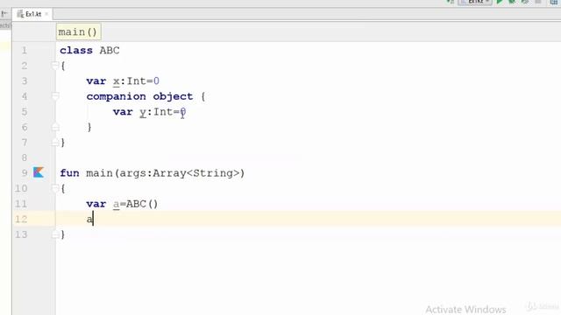561x315 pixels.
Task: Start the Debug bug icon in toolbar
Action: click(x=512, y=2)
